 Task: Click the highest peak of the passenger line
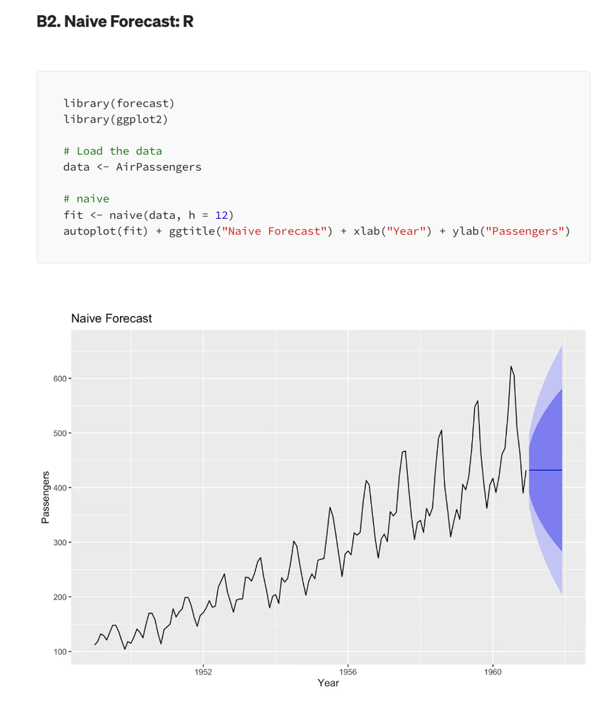(x=511, y=367)
